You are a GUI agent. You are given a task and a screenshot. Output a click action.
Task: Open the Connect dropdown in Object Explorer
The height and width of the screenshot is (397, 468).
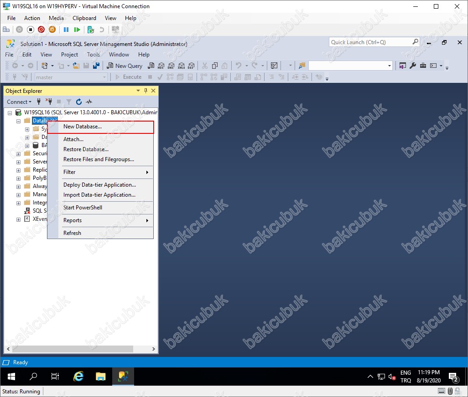tap(19, 102)
